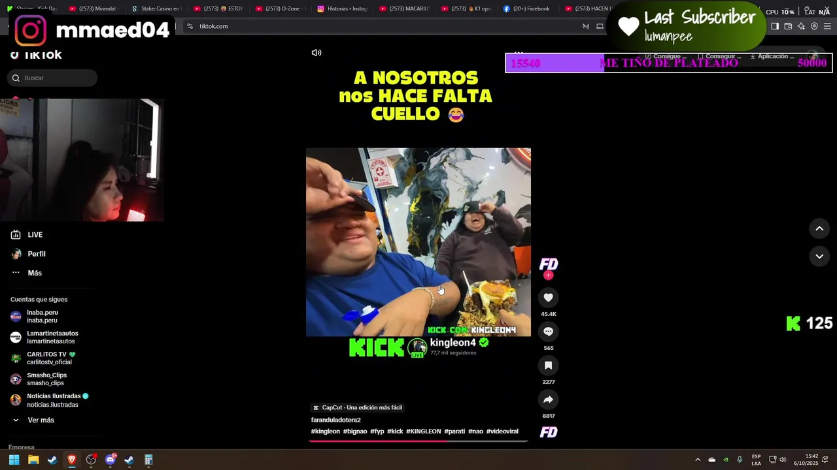This screenshot has height=470, width=837.
Task: Open Discord from the taskbar
Action: [111, 460]
